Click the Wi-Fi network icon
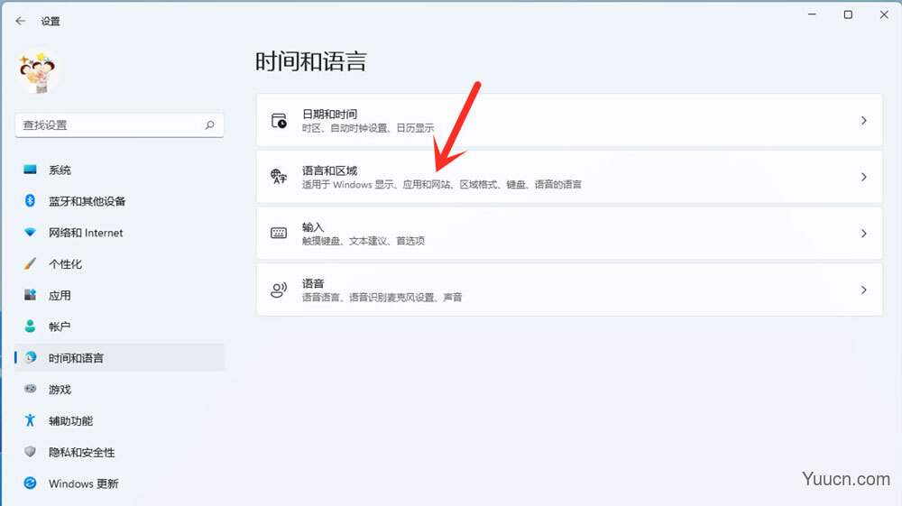The width and height of the screenshot is (902, 506). (x=30, y=233)
